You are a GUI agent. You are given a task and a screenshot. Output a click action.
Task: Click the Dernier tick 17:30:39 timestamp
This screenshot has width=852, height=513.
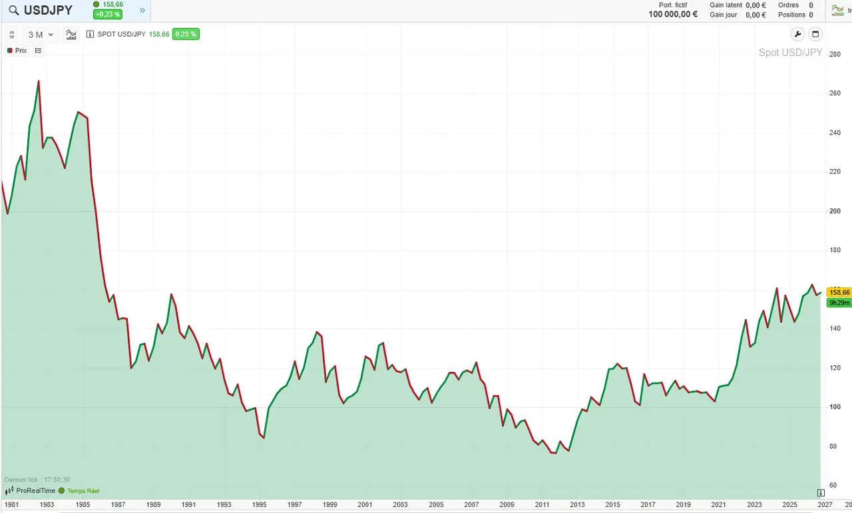tap(37, 480)
